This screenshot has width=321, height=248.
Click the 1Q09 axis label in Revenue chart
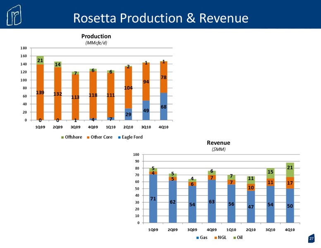pos(153,230)
